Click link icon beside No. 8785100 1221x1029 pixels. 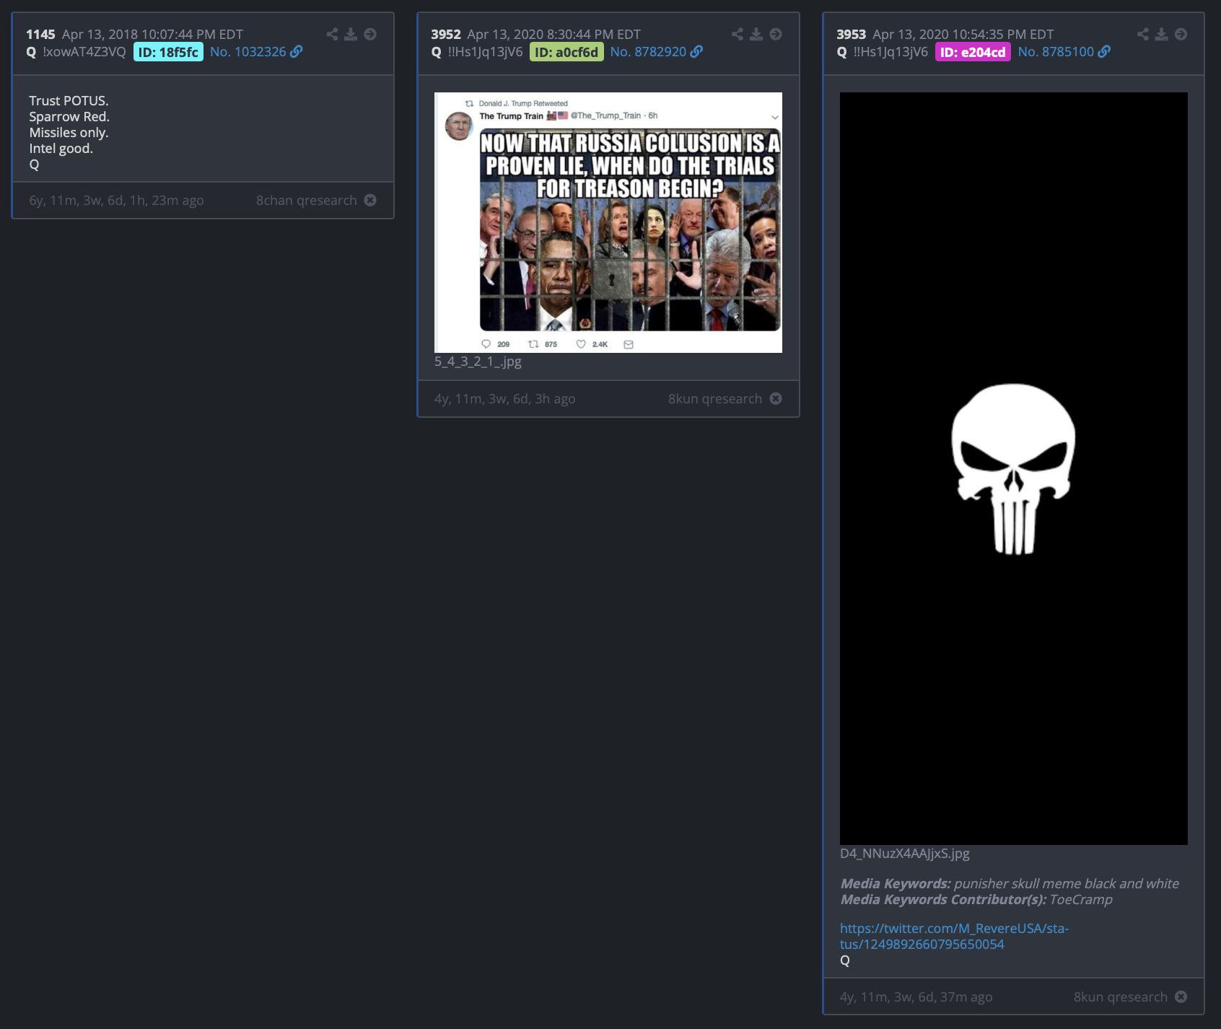click(x=1104, y=51)
